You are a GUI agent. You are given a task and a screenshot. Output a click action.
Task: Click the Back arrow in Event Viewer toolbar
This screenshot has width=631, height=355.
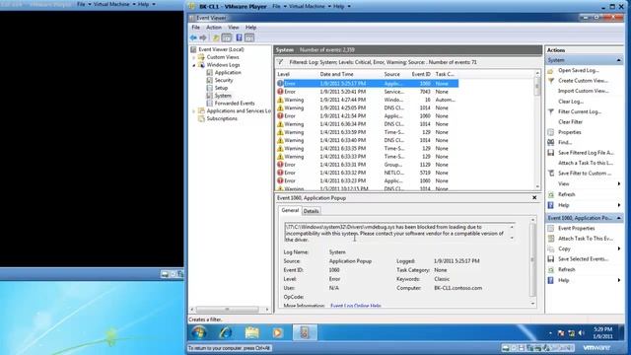[193, 37]
